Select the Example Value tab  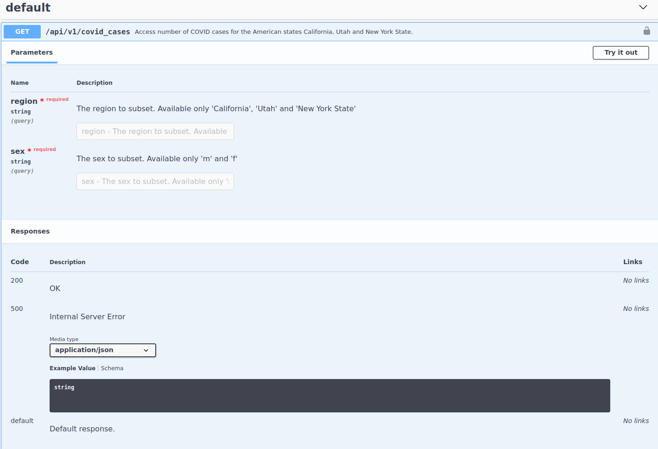(x=72, y=368)
